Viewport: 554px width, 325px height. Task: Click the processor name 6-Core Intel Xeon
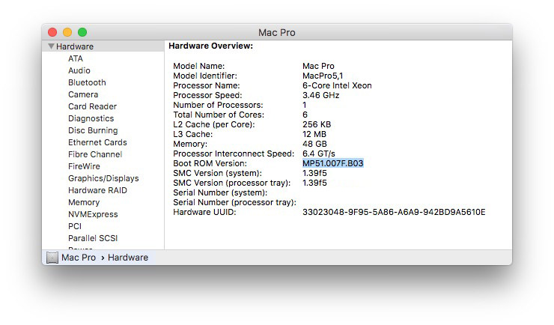pyautogui.click(x=337, y=85)
